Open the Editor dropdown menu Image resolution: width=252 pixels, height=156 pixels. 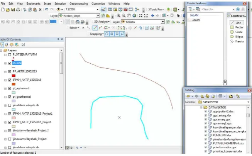point(74,28)
